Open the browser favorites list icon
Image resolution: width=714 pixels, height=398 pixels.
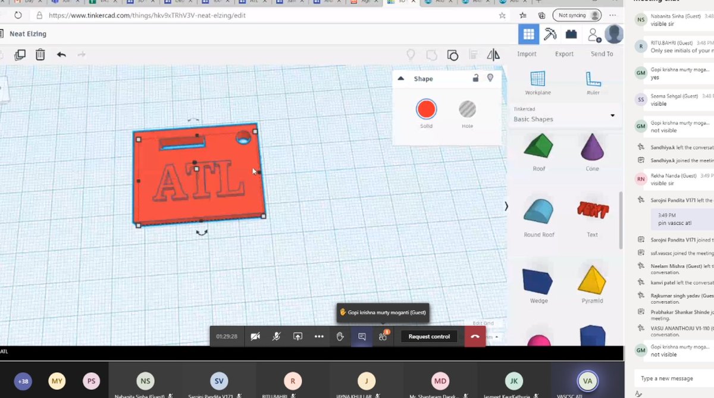(523, 15)
